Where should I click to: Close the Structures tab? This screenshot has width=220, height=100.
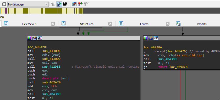coord(110,24)
